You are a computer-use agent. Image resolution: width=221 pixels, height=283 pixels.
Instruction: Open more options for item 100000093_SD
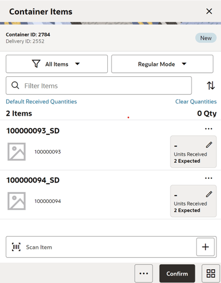coord(209,129)
